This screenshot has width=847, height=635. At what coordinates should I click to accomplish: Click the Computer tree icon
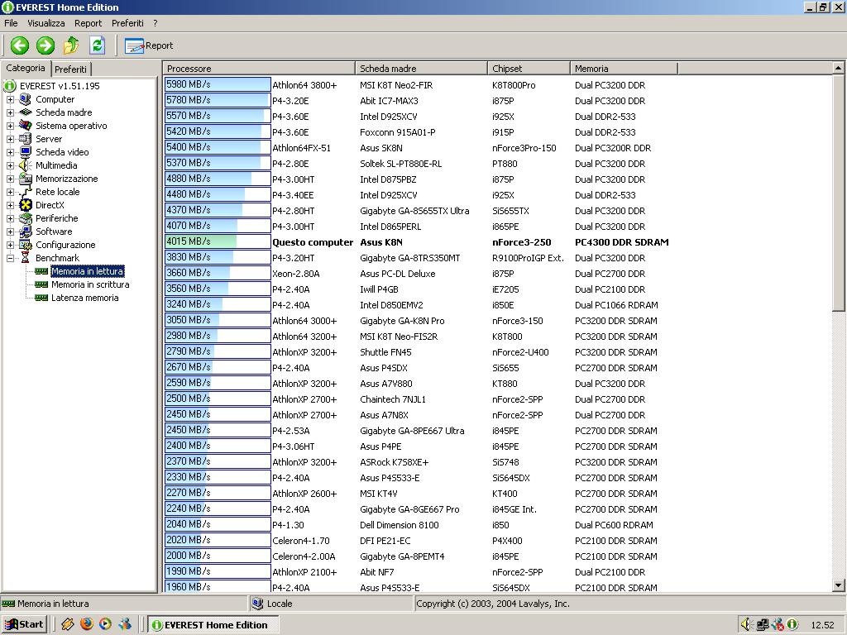click(x=26, y=99)
